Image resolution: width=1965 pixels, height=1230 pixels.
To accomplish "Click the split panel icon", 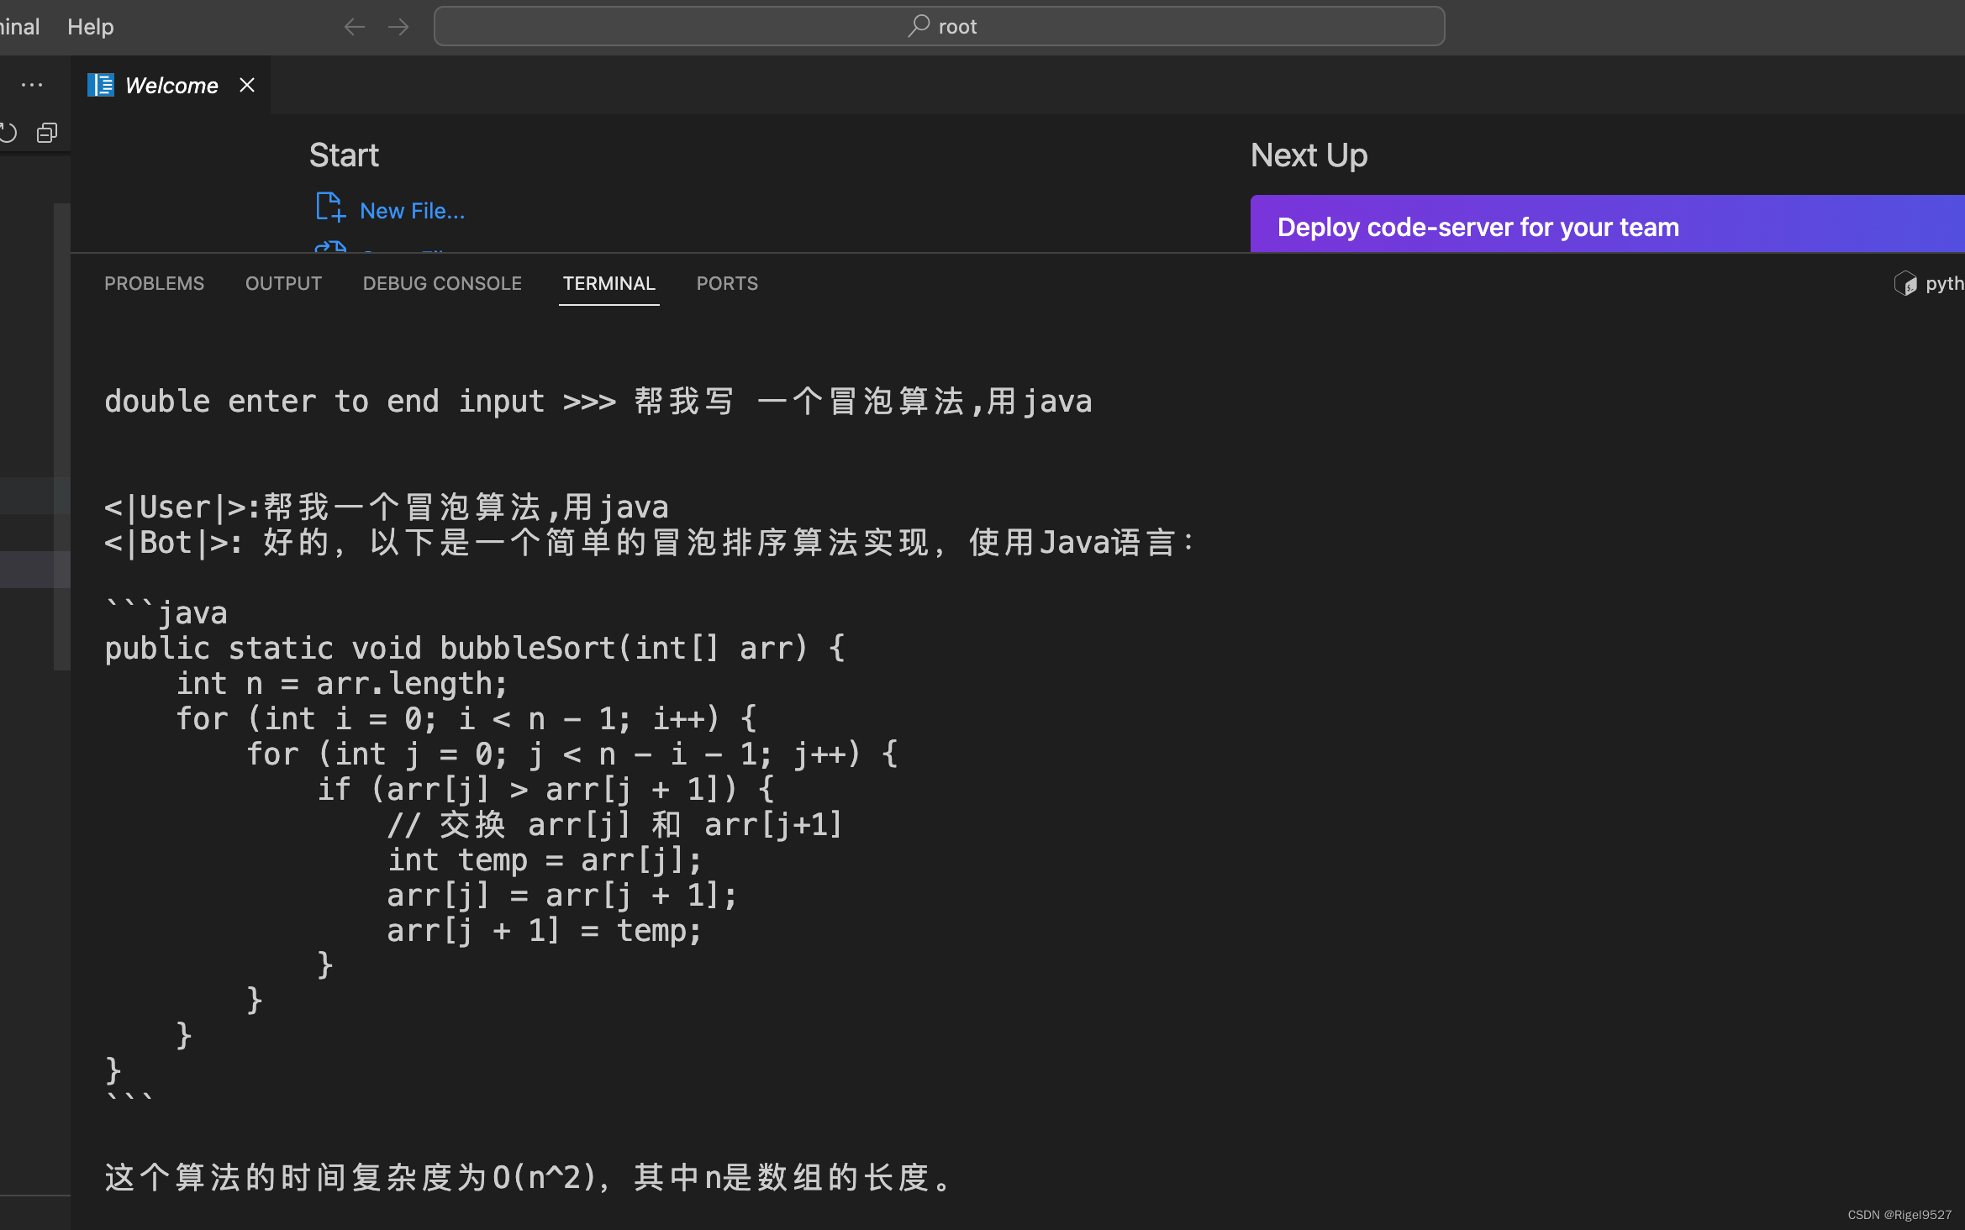I will click(x=46, y=132).
